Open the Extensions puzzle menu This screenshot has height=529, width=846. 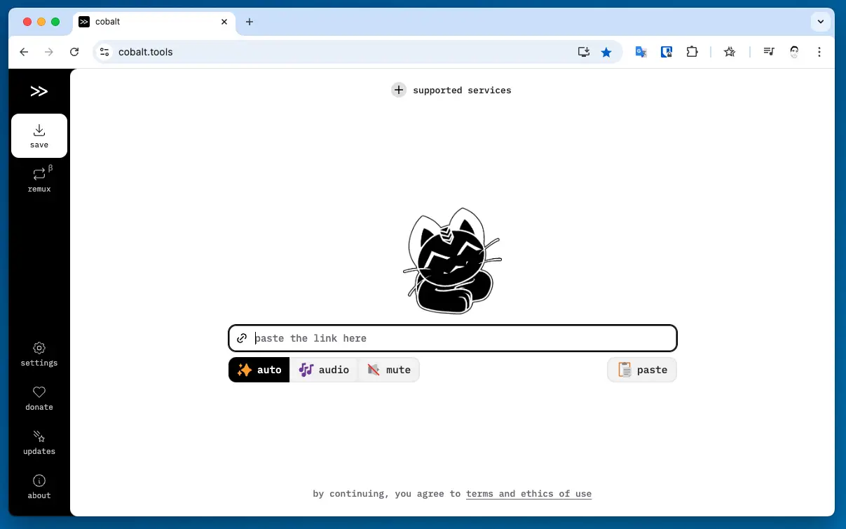(692, 52)
